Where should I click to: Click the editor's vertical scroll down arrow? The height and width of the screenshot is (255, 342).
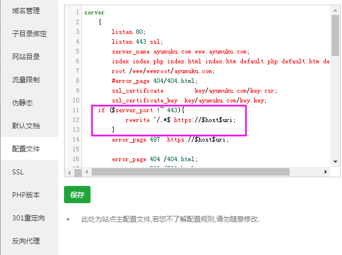[336, 162]
